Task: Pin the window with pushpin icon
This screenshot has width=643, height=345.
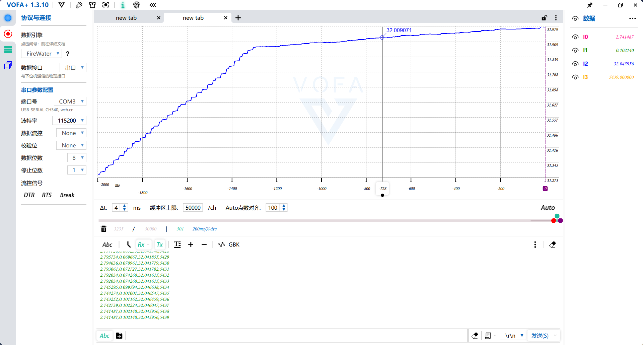Action: (x=590, y=5)
